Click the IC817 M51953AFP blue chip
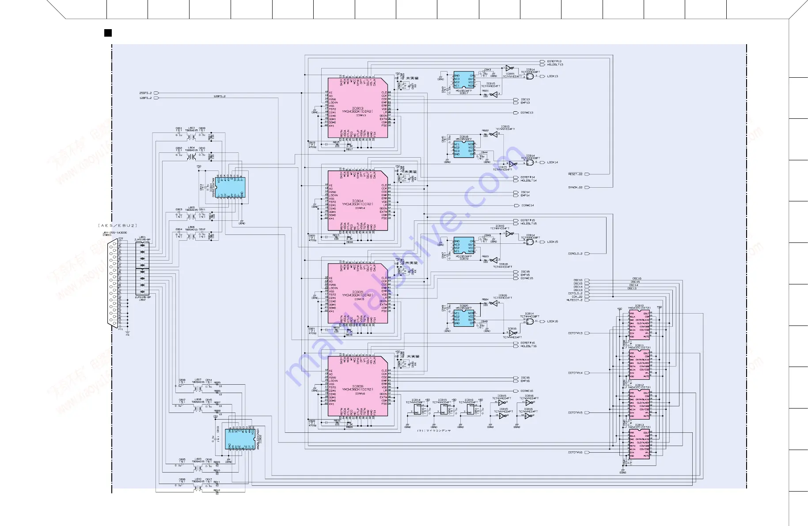Image resolution: width=808 pixels, height=526 pixels. [464, 80]
